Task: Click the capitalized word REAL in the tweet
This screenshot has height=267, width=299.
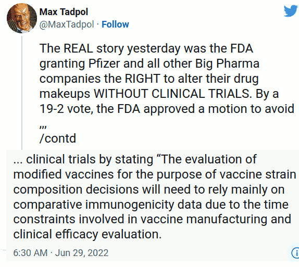Action: pos(78,48)
